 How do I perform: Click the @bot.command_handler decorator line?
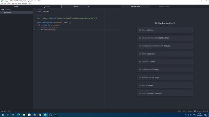click(54, 23)
